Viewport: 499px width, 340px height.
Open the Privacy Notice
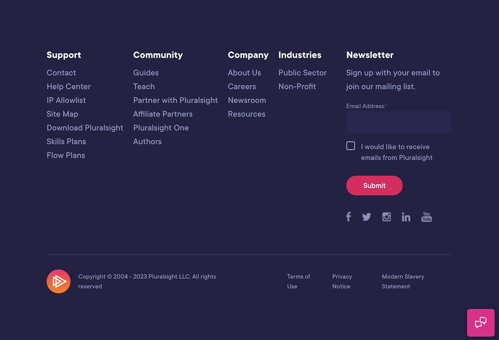[x=342, y=281]
